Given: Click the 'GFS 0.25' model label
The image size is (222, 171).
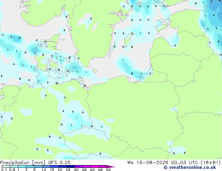Looking at the screenshot, I should click(x=59, y=163).
